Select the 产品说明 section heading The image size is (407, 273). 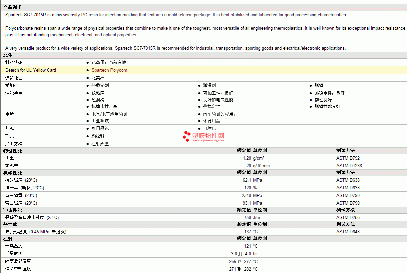[13, 7]
